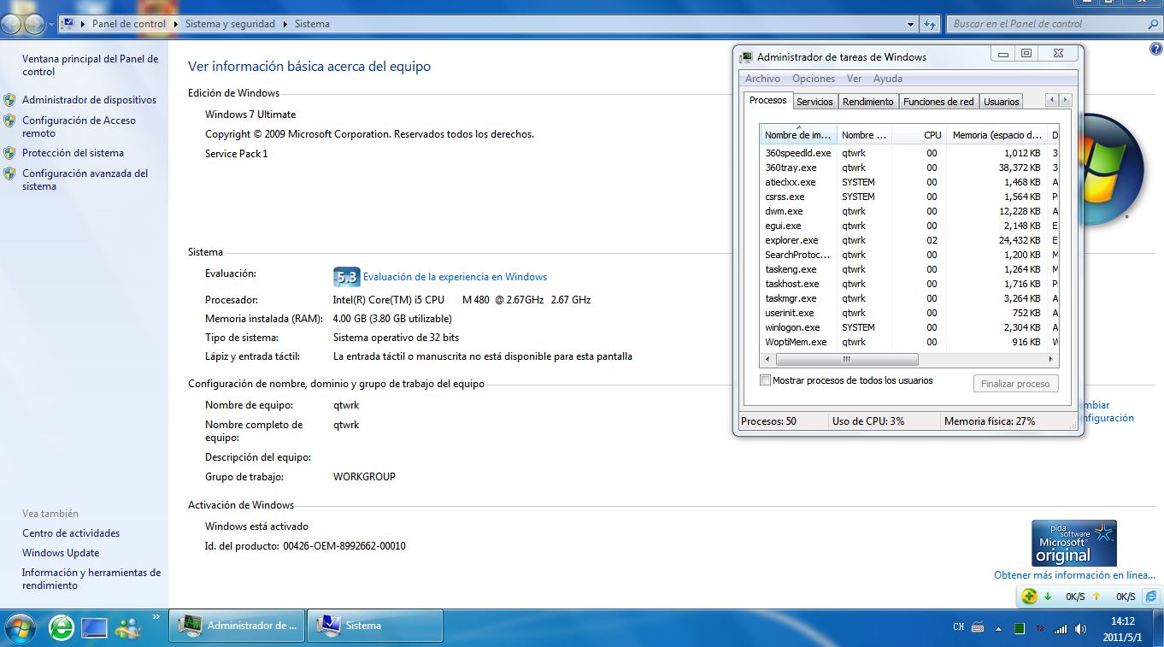Click the Show Desktop quick launch icon
The height and width of the screenshot is (647, 1164).
pyautogui.click(x=94, y=626)
